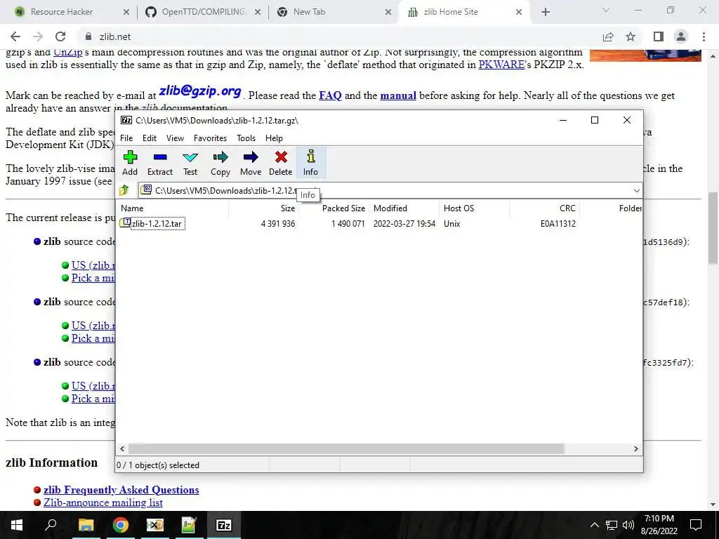Follow the PKWARE link
The image size is (719, 539).
(x=501, y=65)
